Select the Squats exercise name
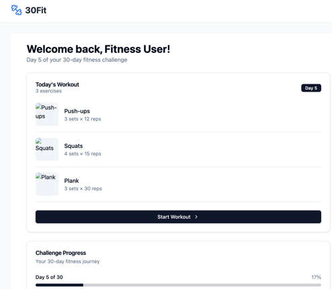Image resolution: width=332 pixels, height=289 pixels. coord(74,146)
